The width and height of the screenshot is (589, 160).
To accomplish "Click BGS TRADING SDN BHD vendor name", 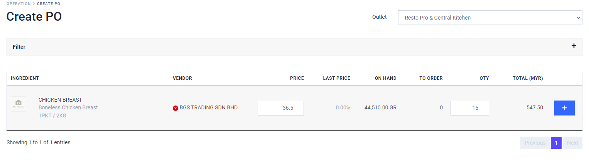I will pos(208,107).
